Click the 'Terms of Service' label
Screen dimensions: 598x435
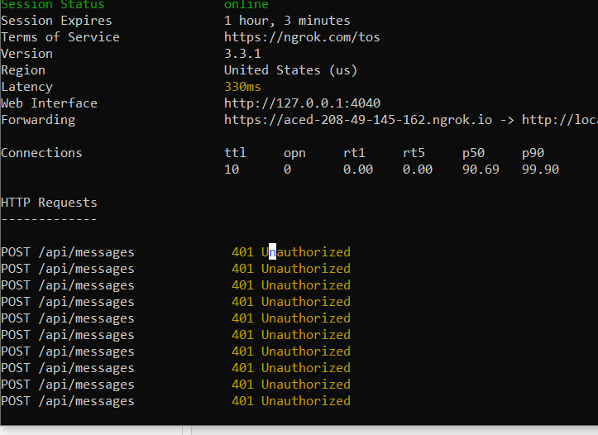[60, 37]
